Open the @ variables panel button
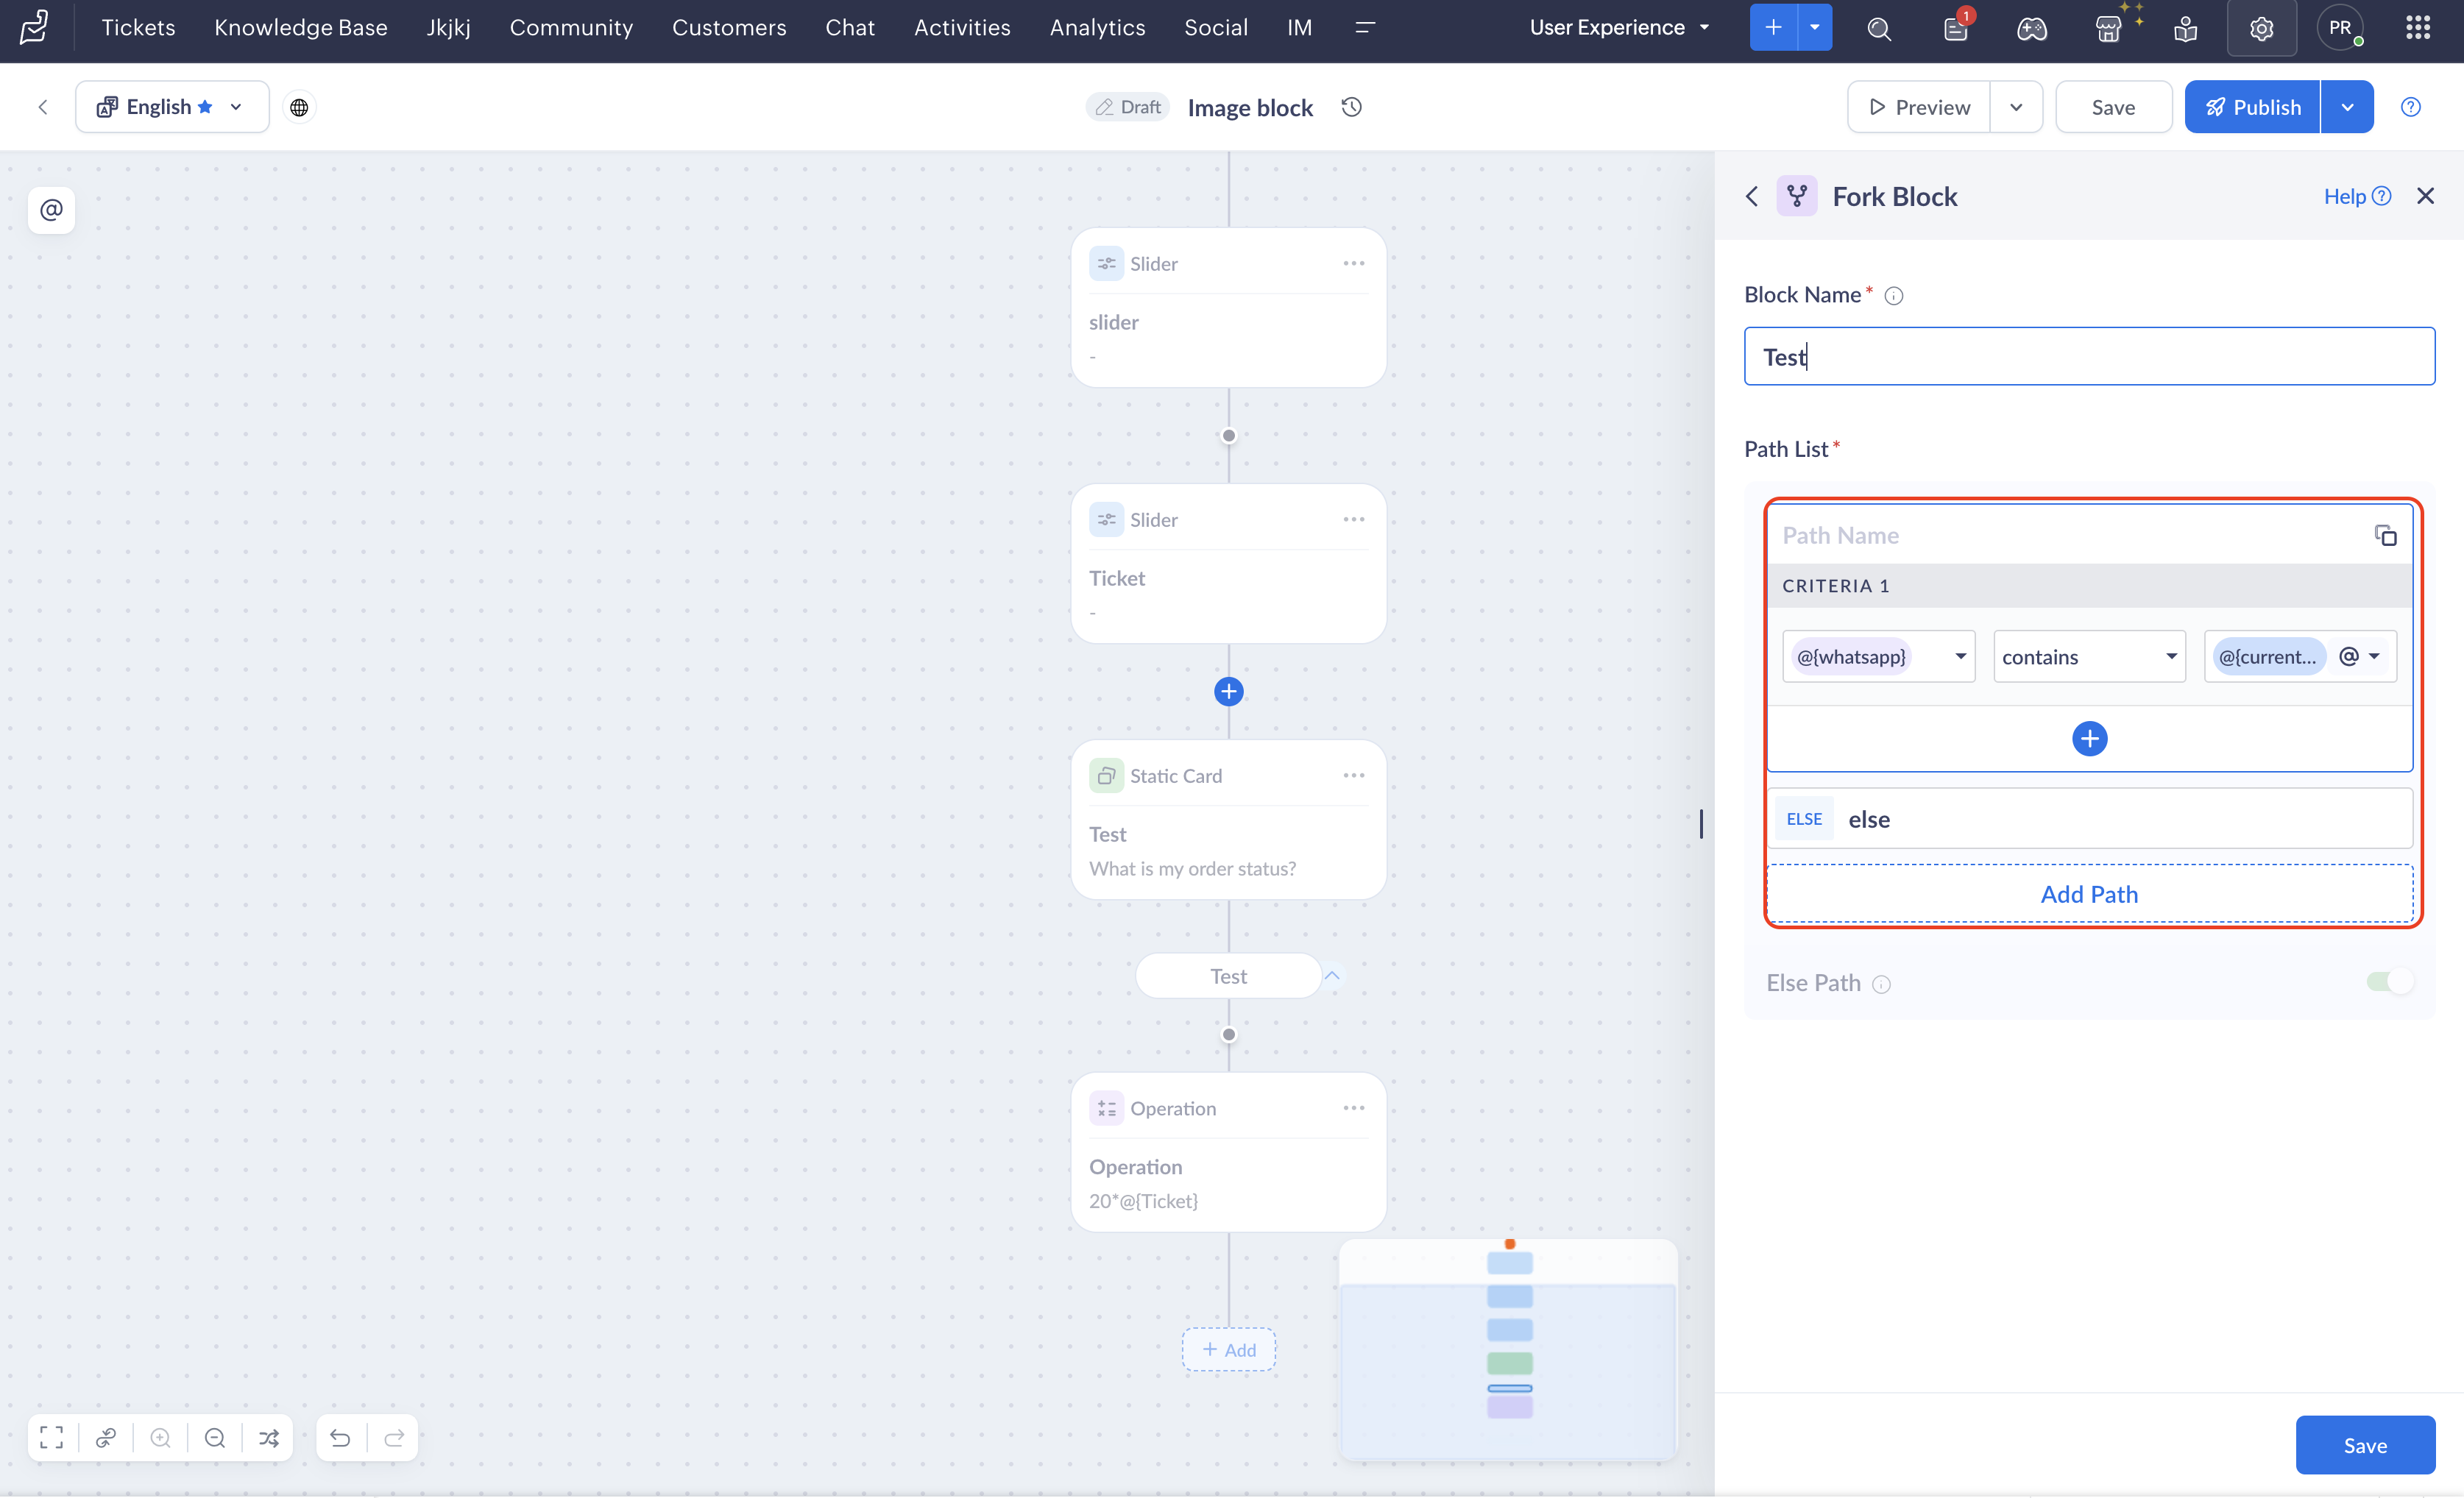 51,209
